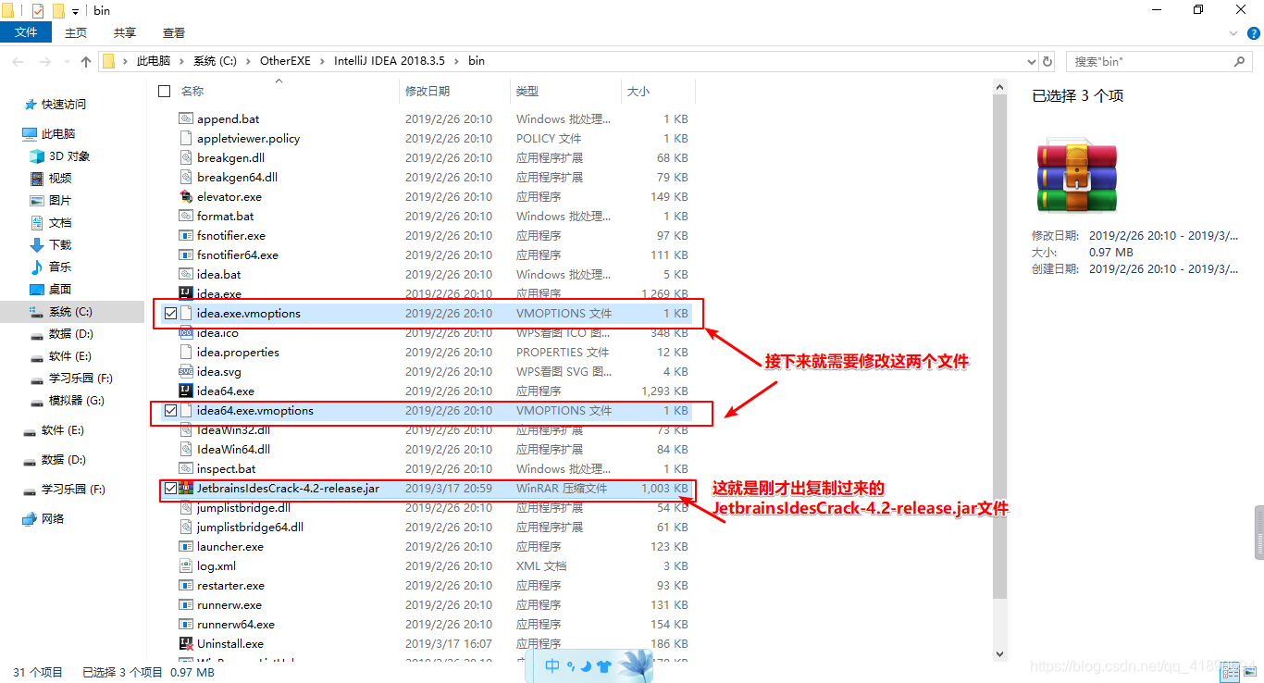
Task: Click the up-one-level arrow
Action: pos(86,61)
